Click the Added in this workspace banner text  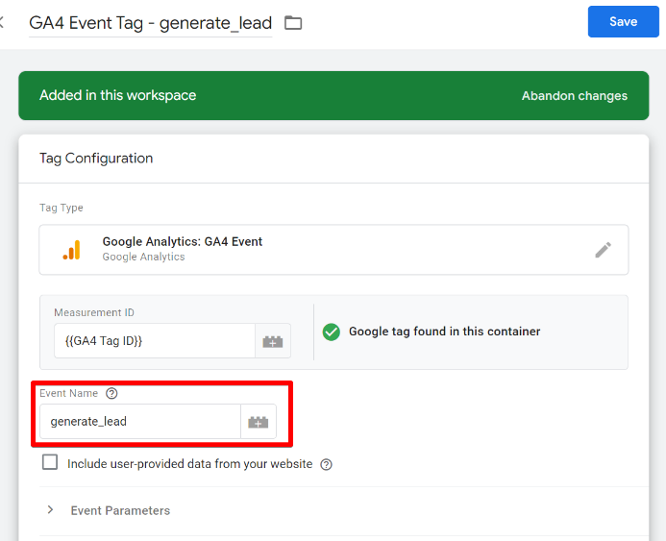(117, 96)
